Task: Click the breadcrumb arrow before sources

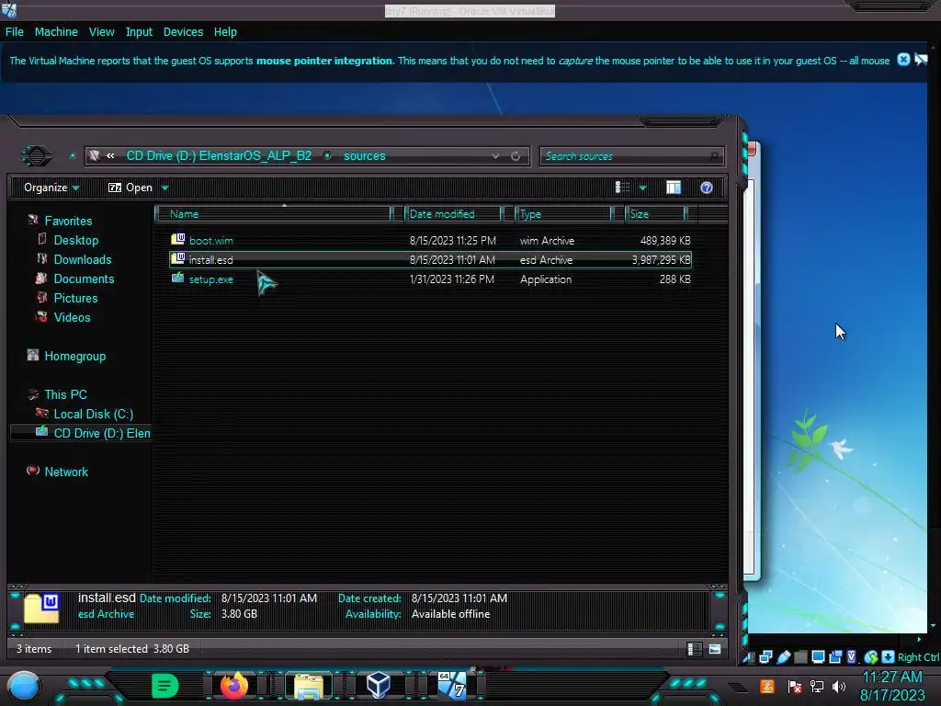Action: pos(328,155)
